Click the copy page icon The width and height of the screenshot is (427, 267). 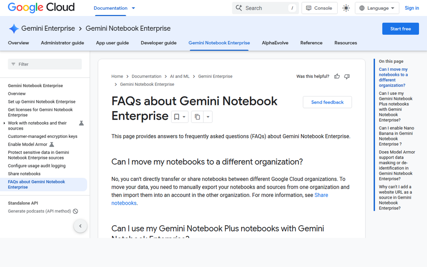197,117
